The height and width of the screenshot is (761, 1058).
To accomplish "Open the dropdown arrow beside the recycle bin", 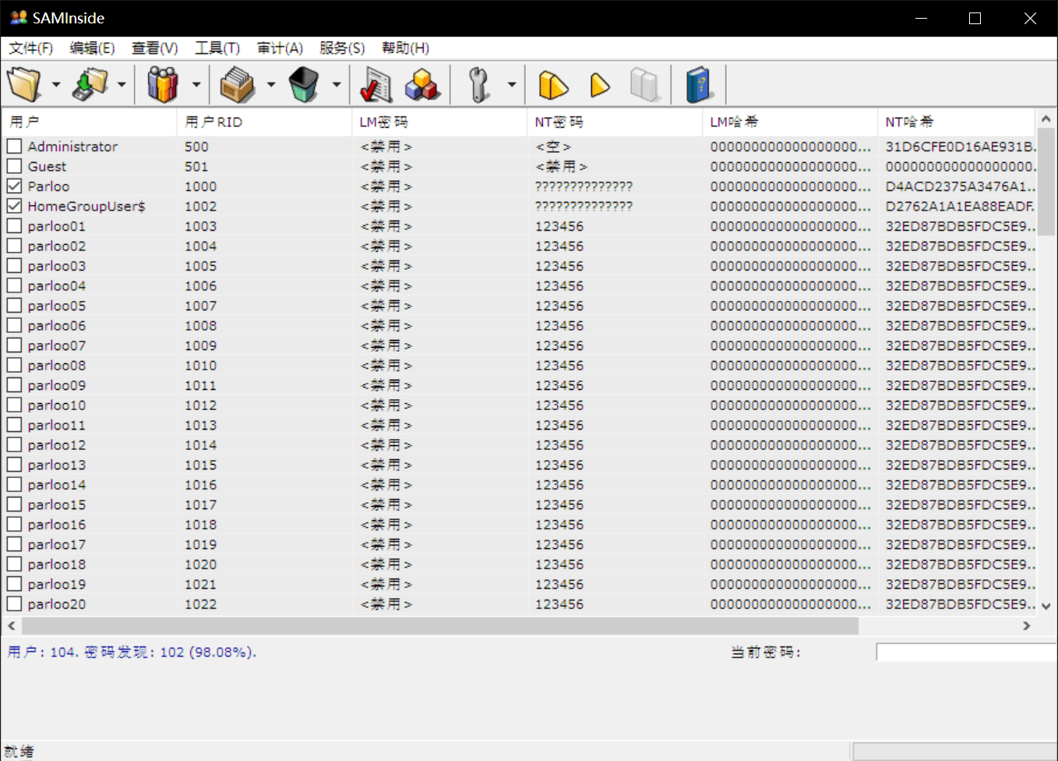I will tap(336, 84).
